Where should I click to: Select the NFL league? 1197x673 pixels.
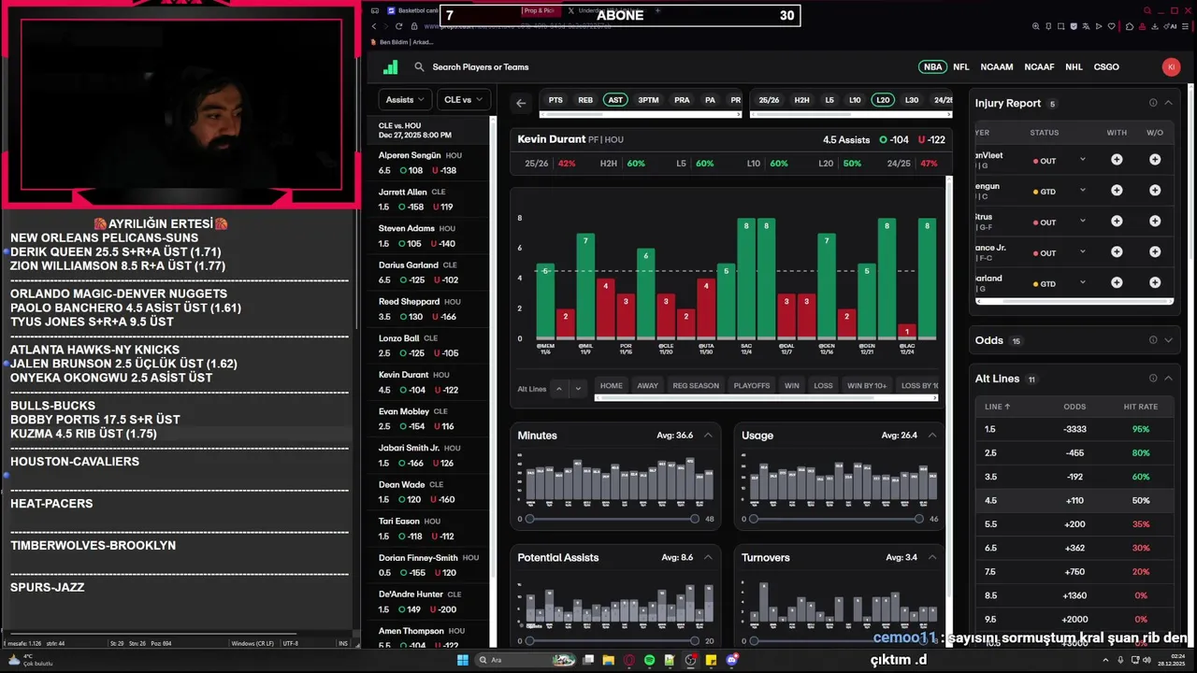click(961, 67)
